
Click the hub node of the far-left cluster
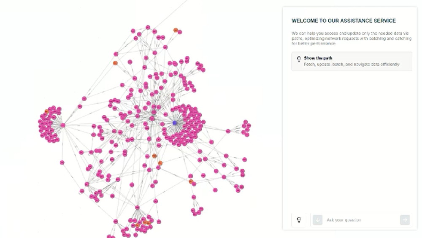(63, 125)
